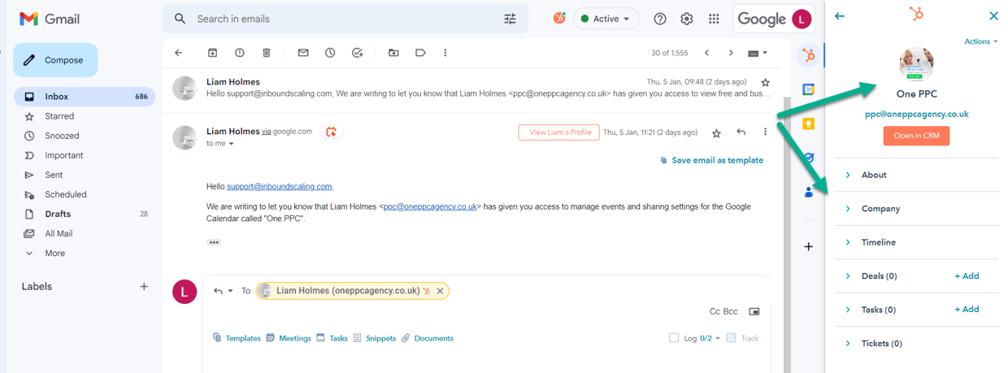1008x373 pixels.
Task: Open HubSpot Documents
Action: pos(428,338)
